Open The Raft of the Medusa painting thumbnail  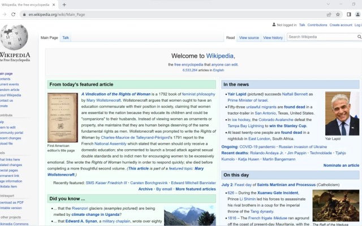click(x=335, y=206)
